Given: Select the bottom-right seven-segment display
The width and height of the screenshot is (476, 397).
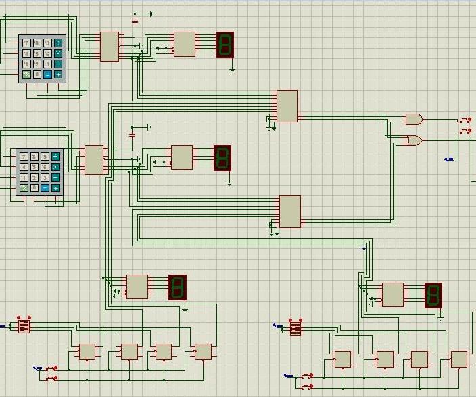Looking at the screenshot, I should 433,296.
